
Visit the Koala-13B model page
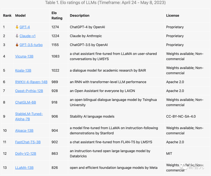pos(23,70)
